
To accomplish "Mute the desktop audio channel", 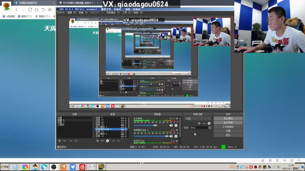I will (171, 125).
